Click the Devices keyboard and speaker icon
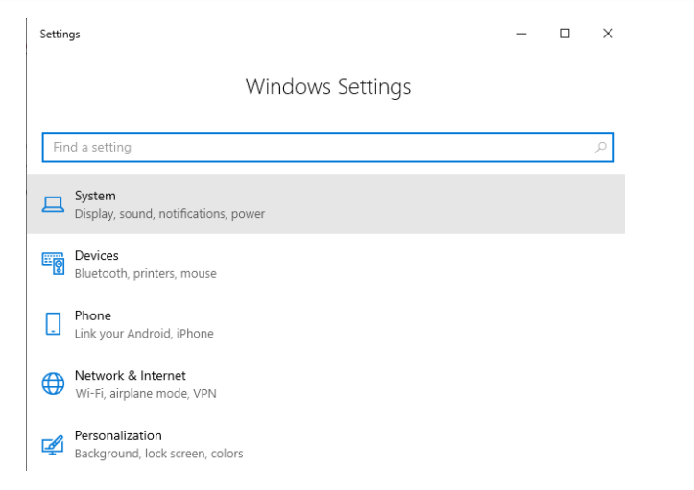 (x=53, y=264)
